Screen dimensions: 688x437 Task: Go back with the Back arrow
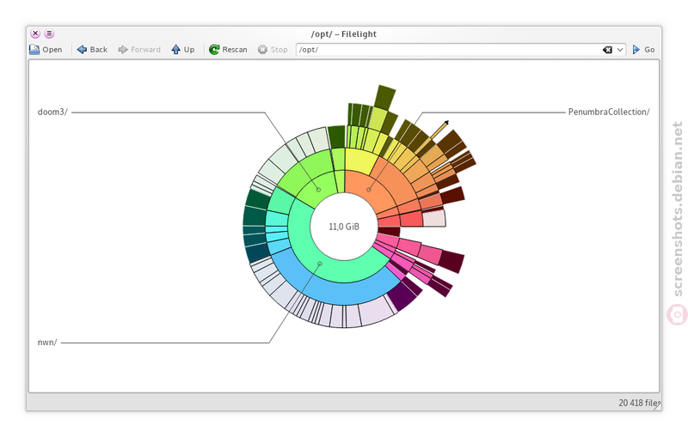pos(92,50)
